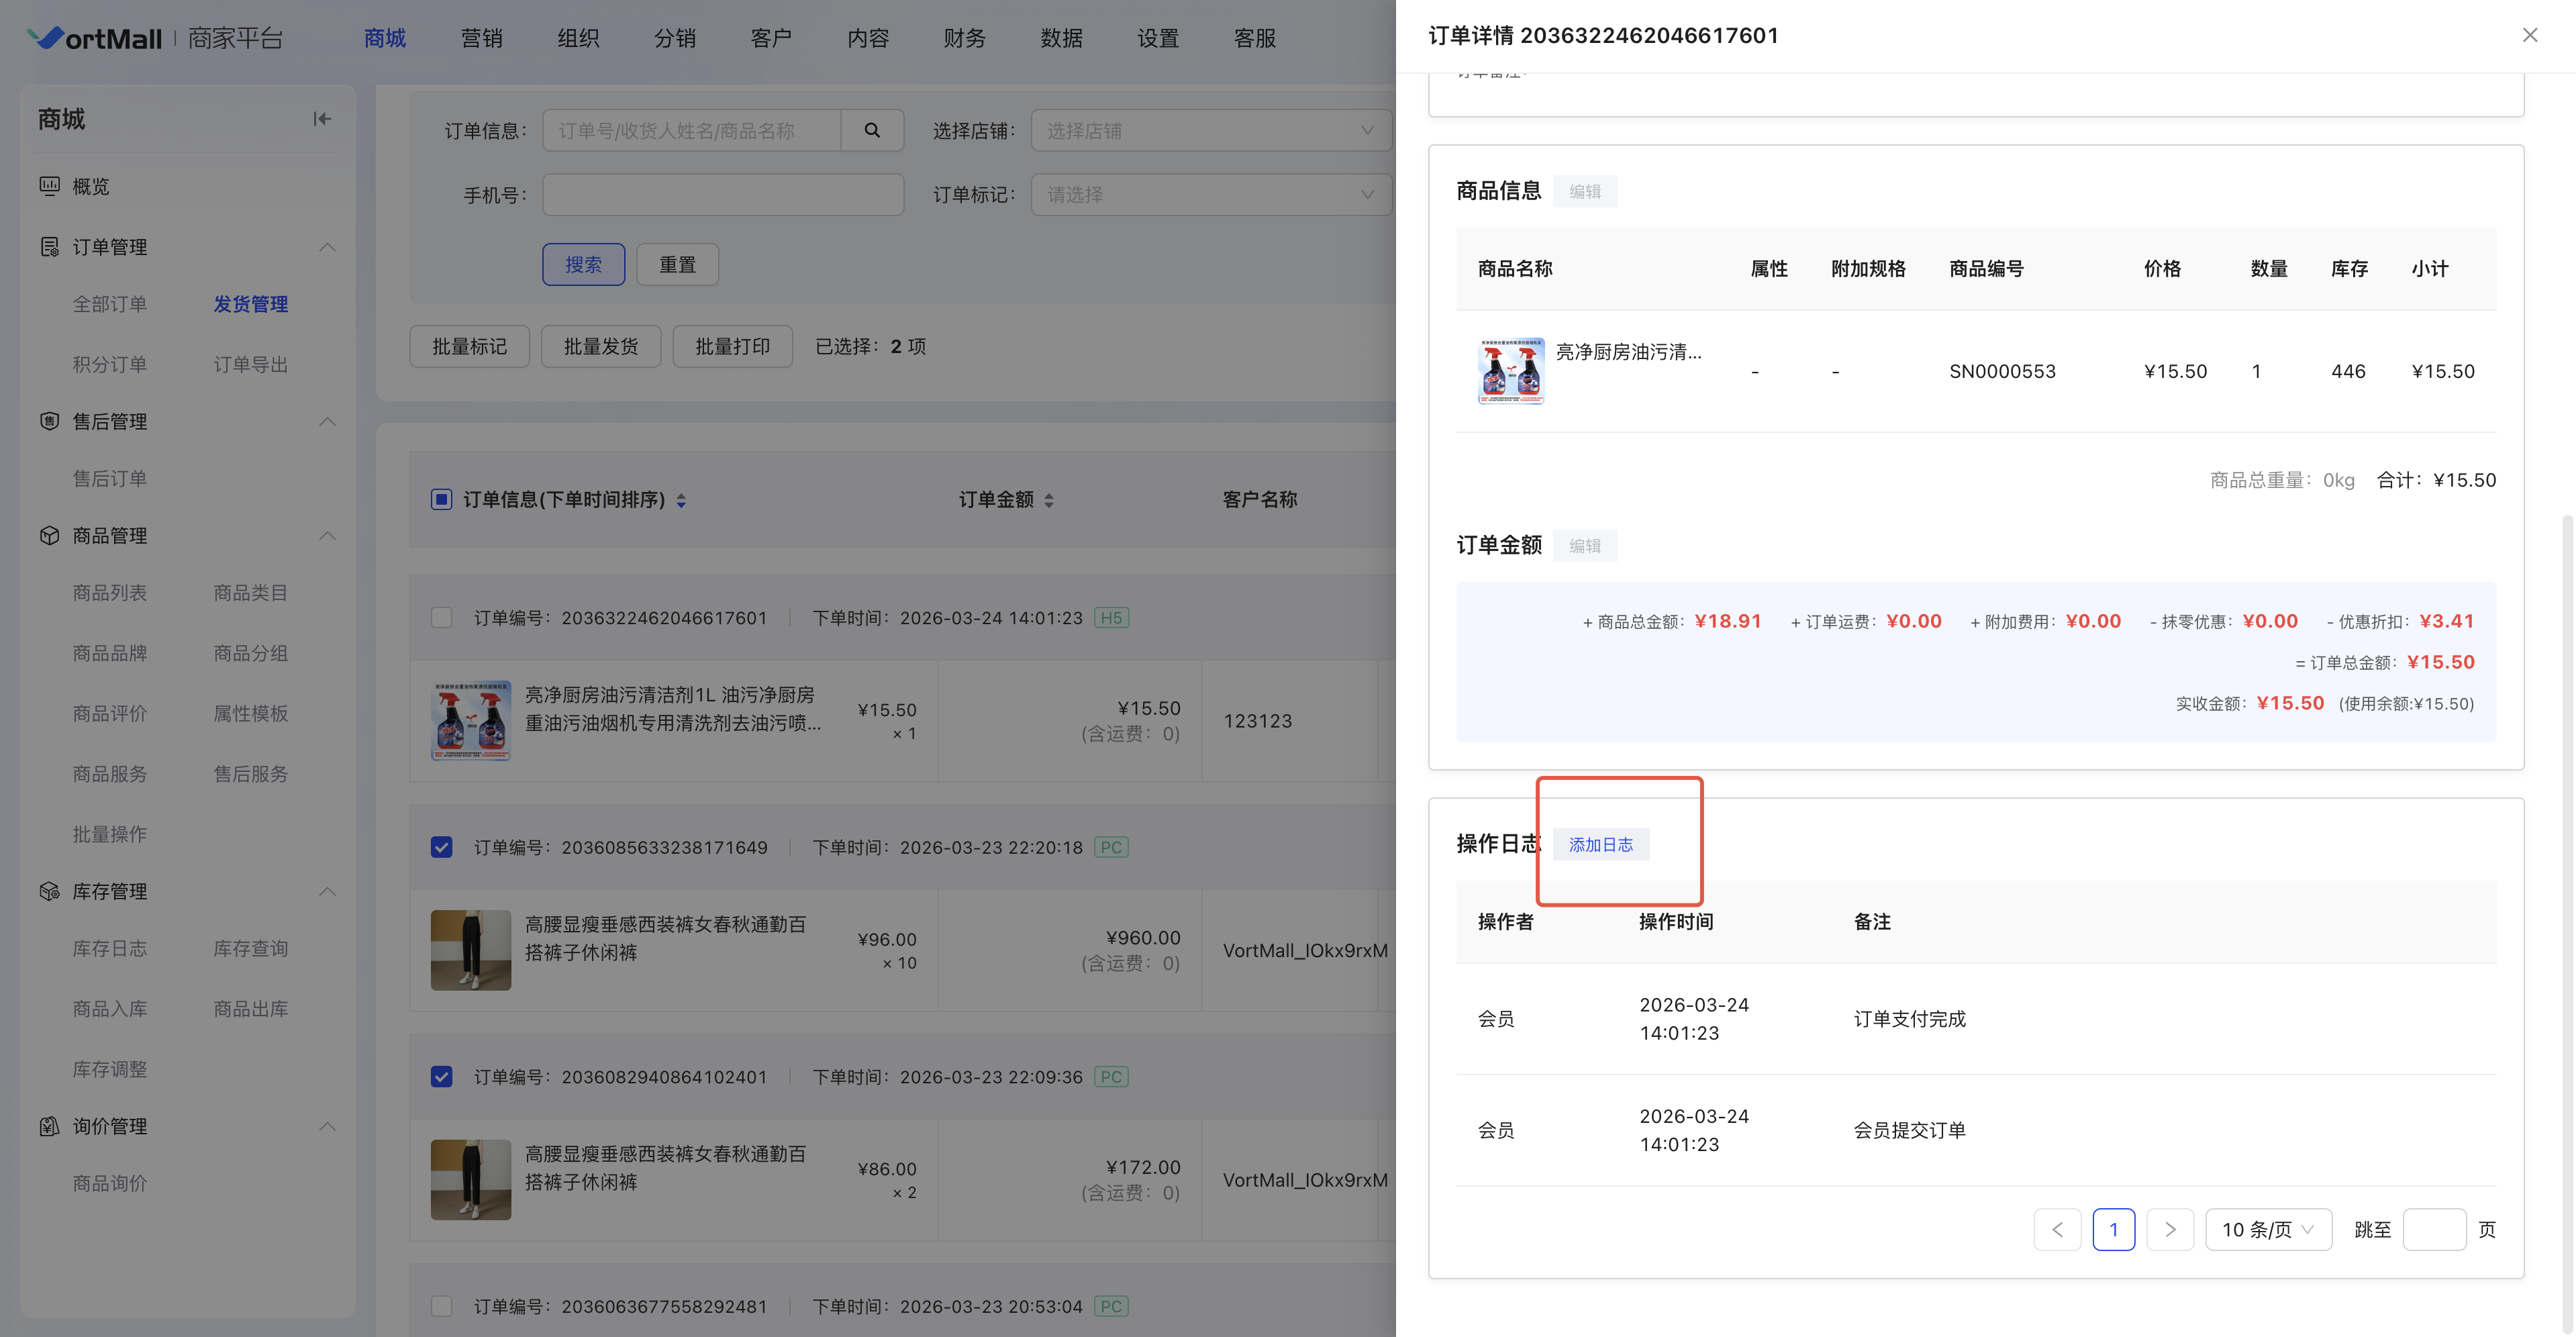Click the 概览 overview icon
Image resolution: width=2576 pixels, height=1337 pixels.
coord(49,186)
